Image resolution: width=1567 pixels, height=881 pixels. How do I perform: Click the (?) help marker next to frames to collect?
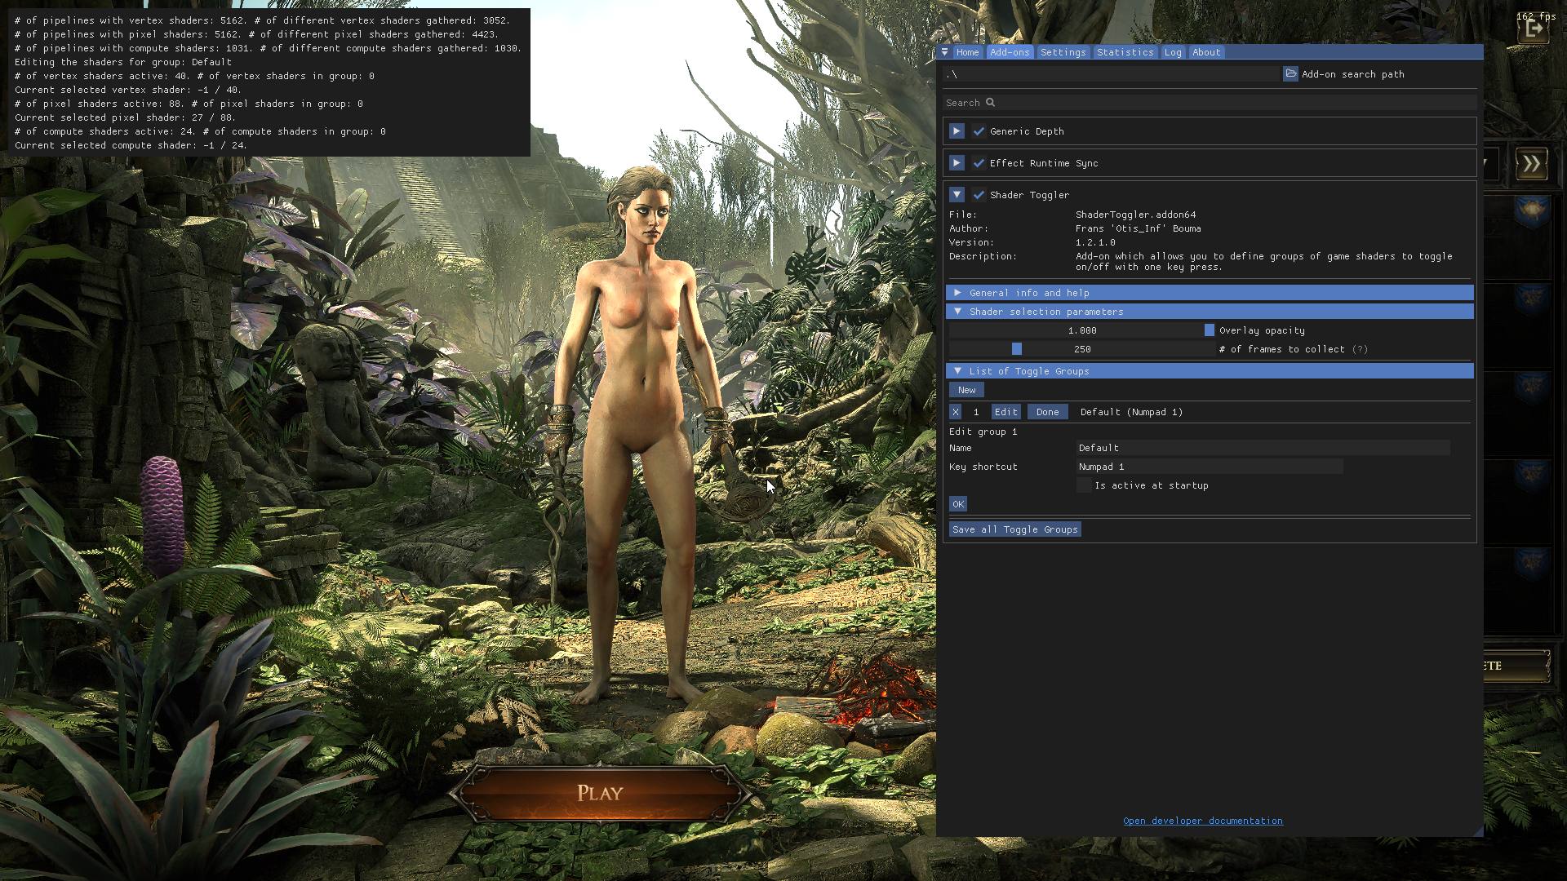pos(1360,349)
